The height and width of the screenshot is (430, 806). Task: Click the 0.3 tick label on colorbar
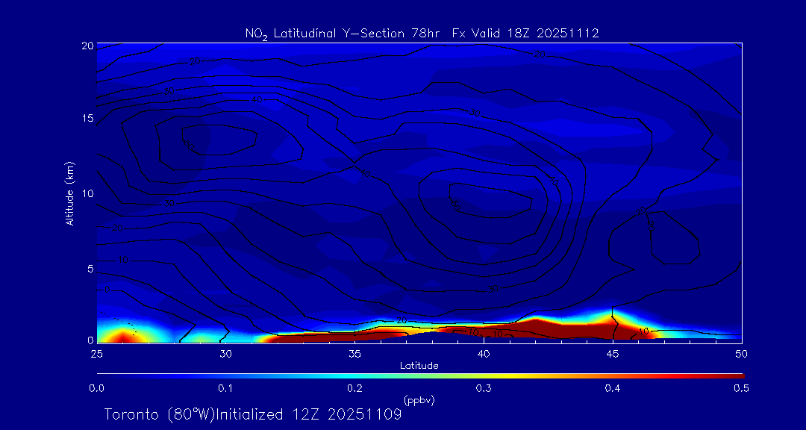[484, 388]
